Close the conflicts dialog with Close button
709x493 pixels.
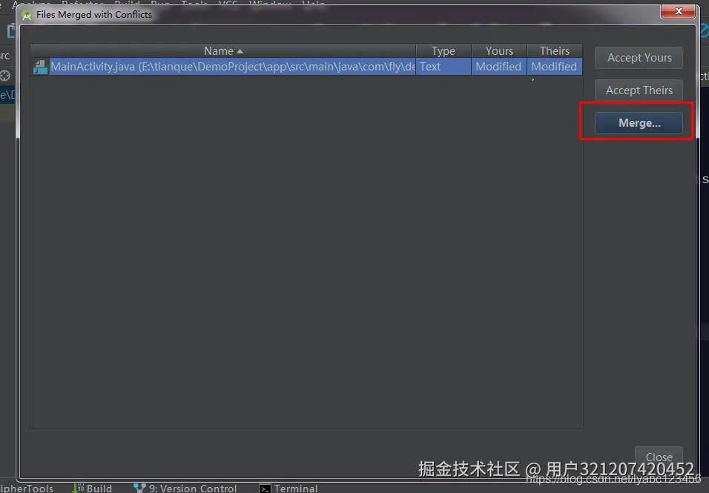pos(659,457)
